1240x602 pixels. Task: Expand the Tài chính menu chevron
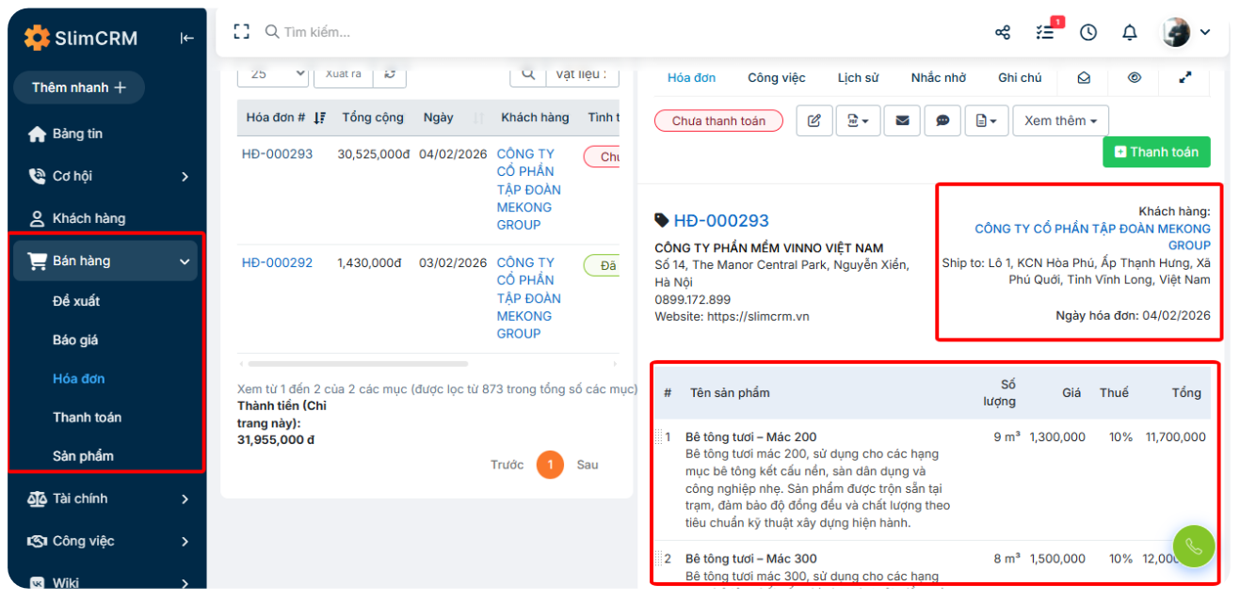tap(185, 499)
